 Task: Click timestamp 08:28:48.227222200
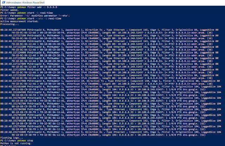point(13,47)
